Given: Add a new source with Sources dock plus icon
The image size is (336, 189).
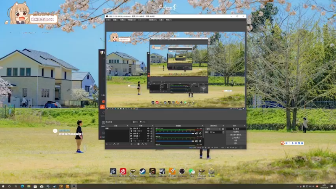Looking at the screenshot, I should pos(131,144).
